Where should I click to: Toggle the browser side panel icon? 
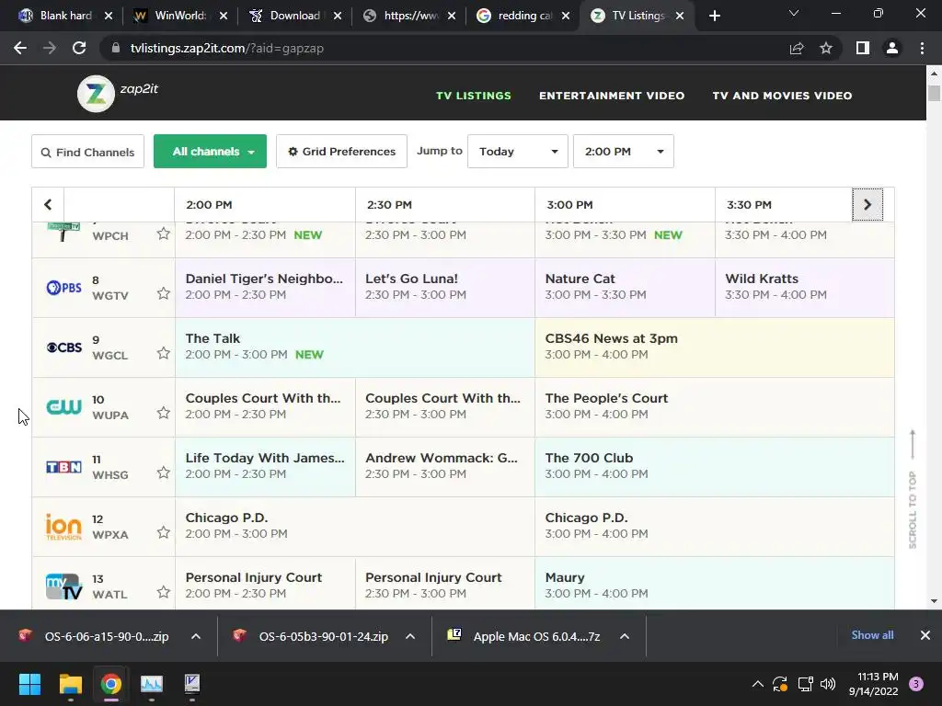click(863, 48)
